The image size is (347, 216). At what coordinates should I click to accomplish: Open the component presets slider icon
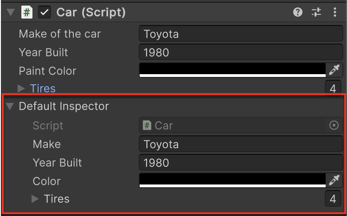click(x=316, y=13)
